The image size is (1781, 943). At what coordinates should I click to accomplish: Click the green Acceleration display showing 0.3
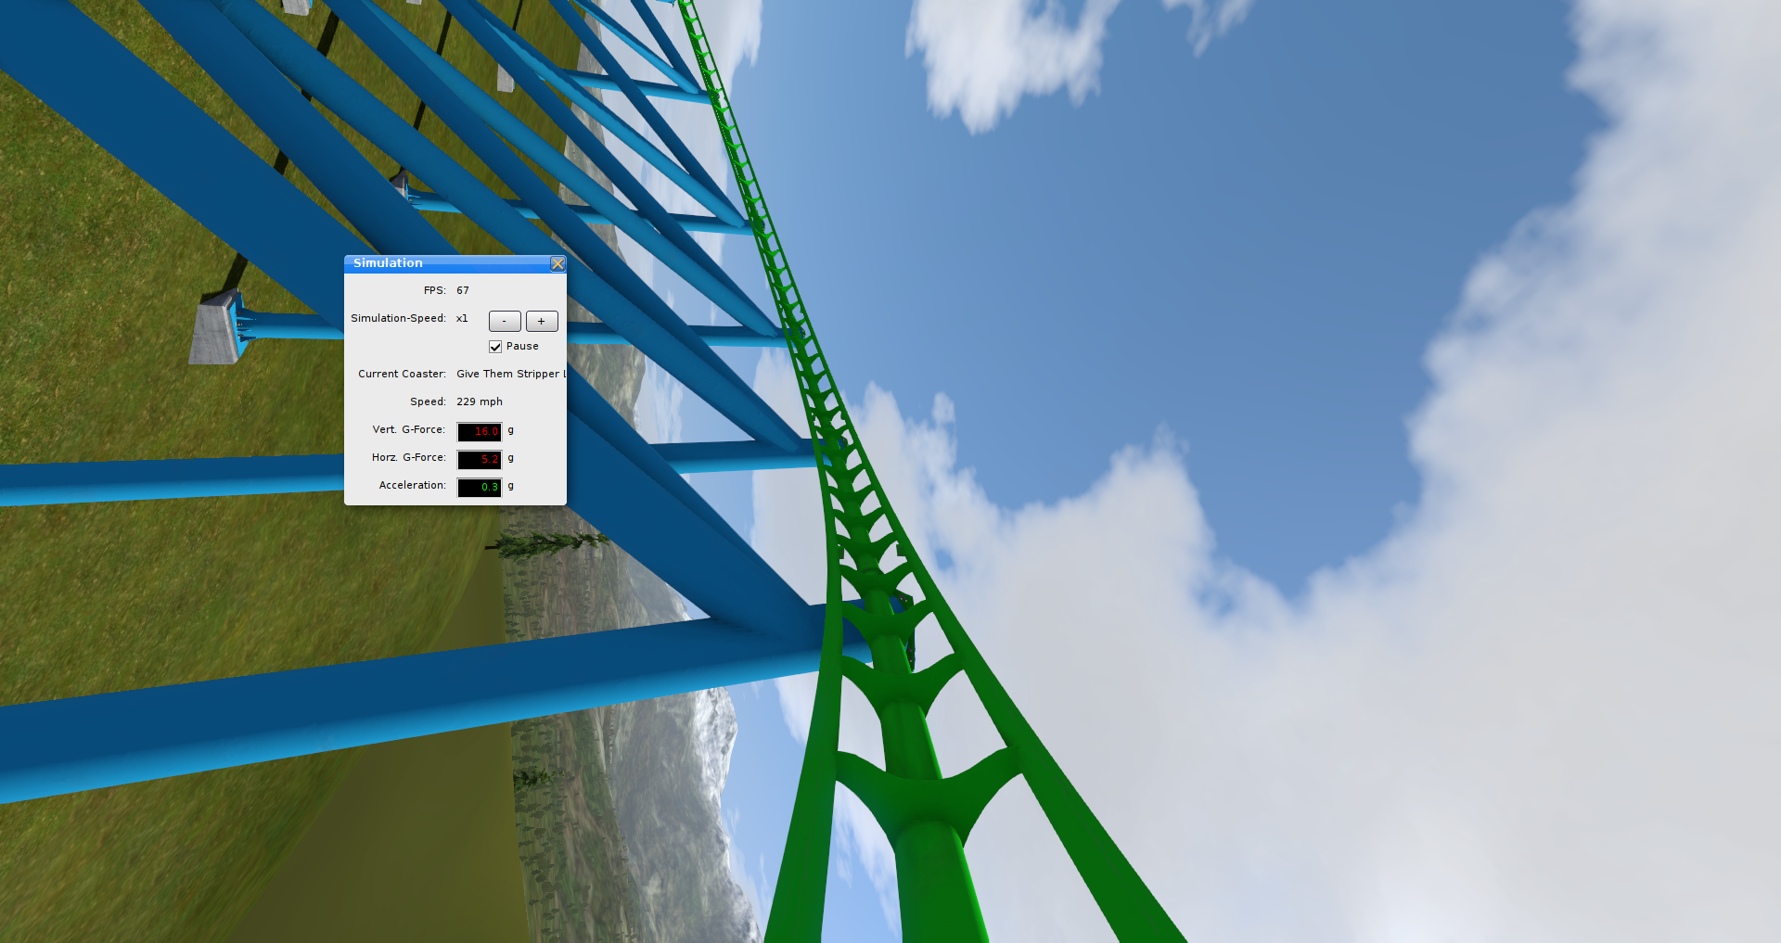(x=480, y=488)
